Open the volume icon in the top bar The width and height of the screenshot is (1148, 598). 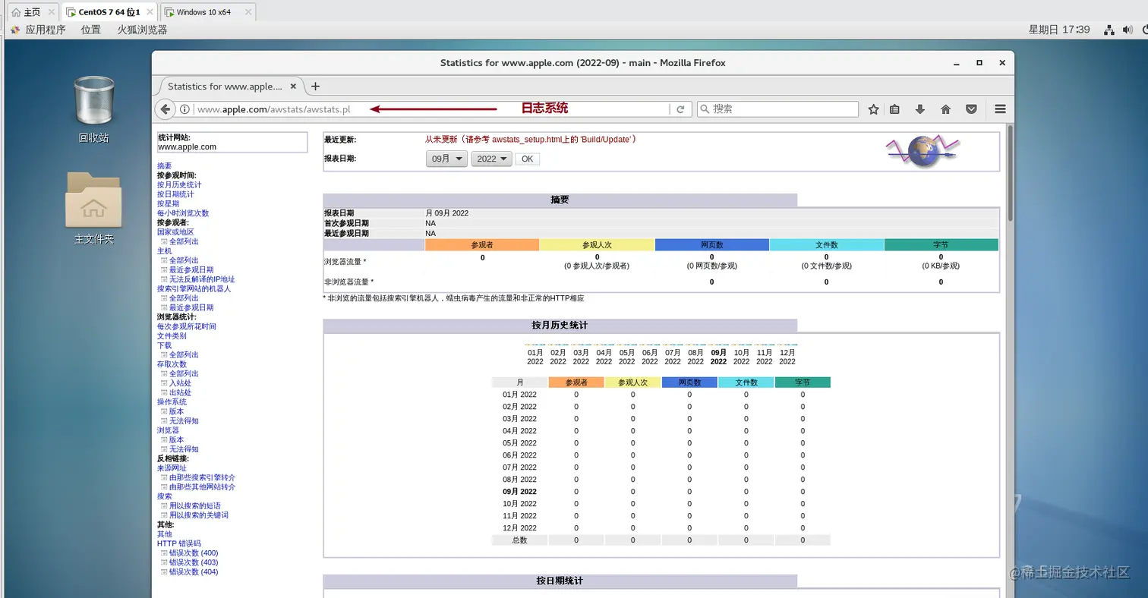(x=1127, y=30)
